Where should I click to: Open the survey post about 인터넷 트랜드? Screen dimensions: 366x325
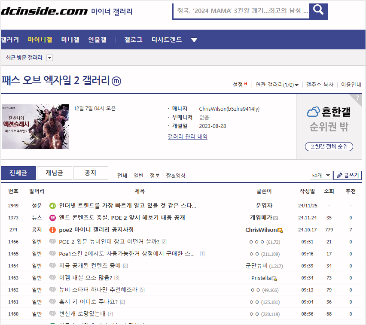[x=128, y=206]
